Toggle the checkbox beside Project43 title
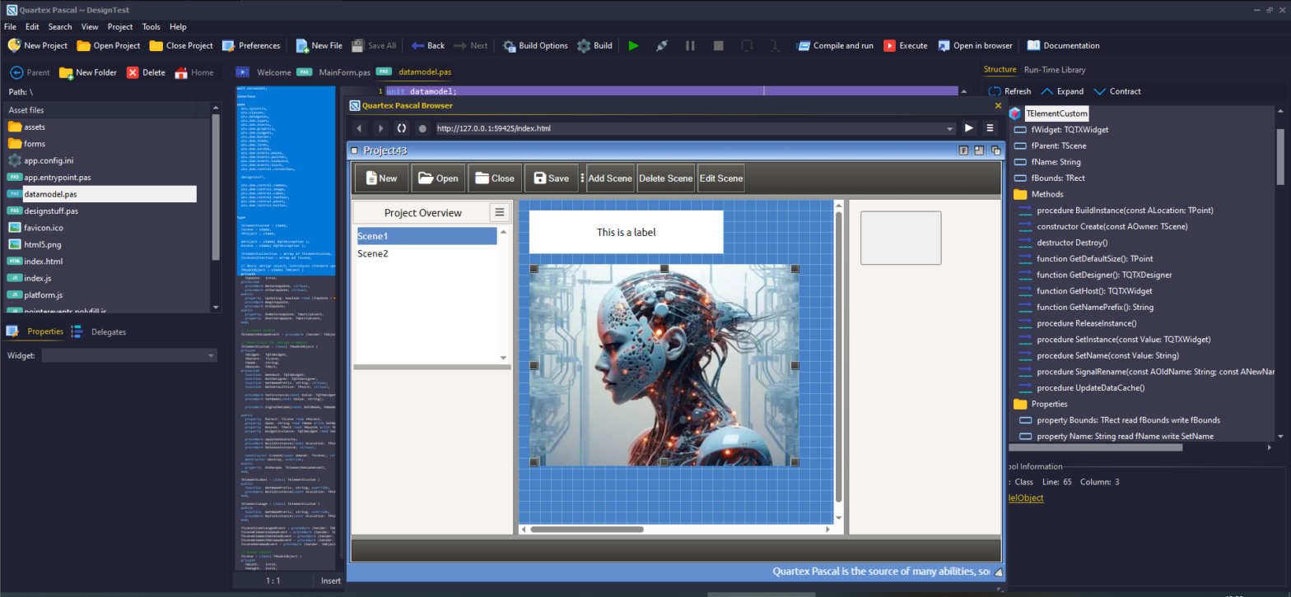 (x=354, y=150)
